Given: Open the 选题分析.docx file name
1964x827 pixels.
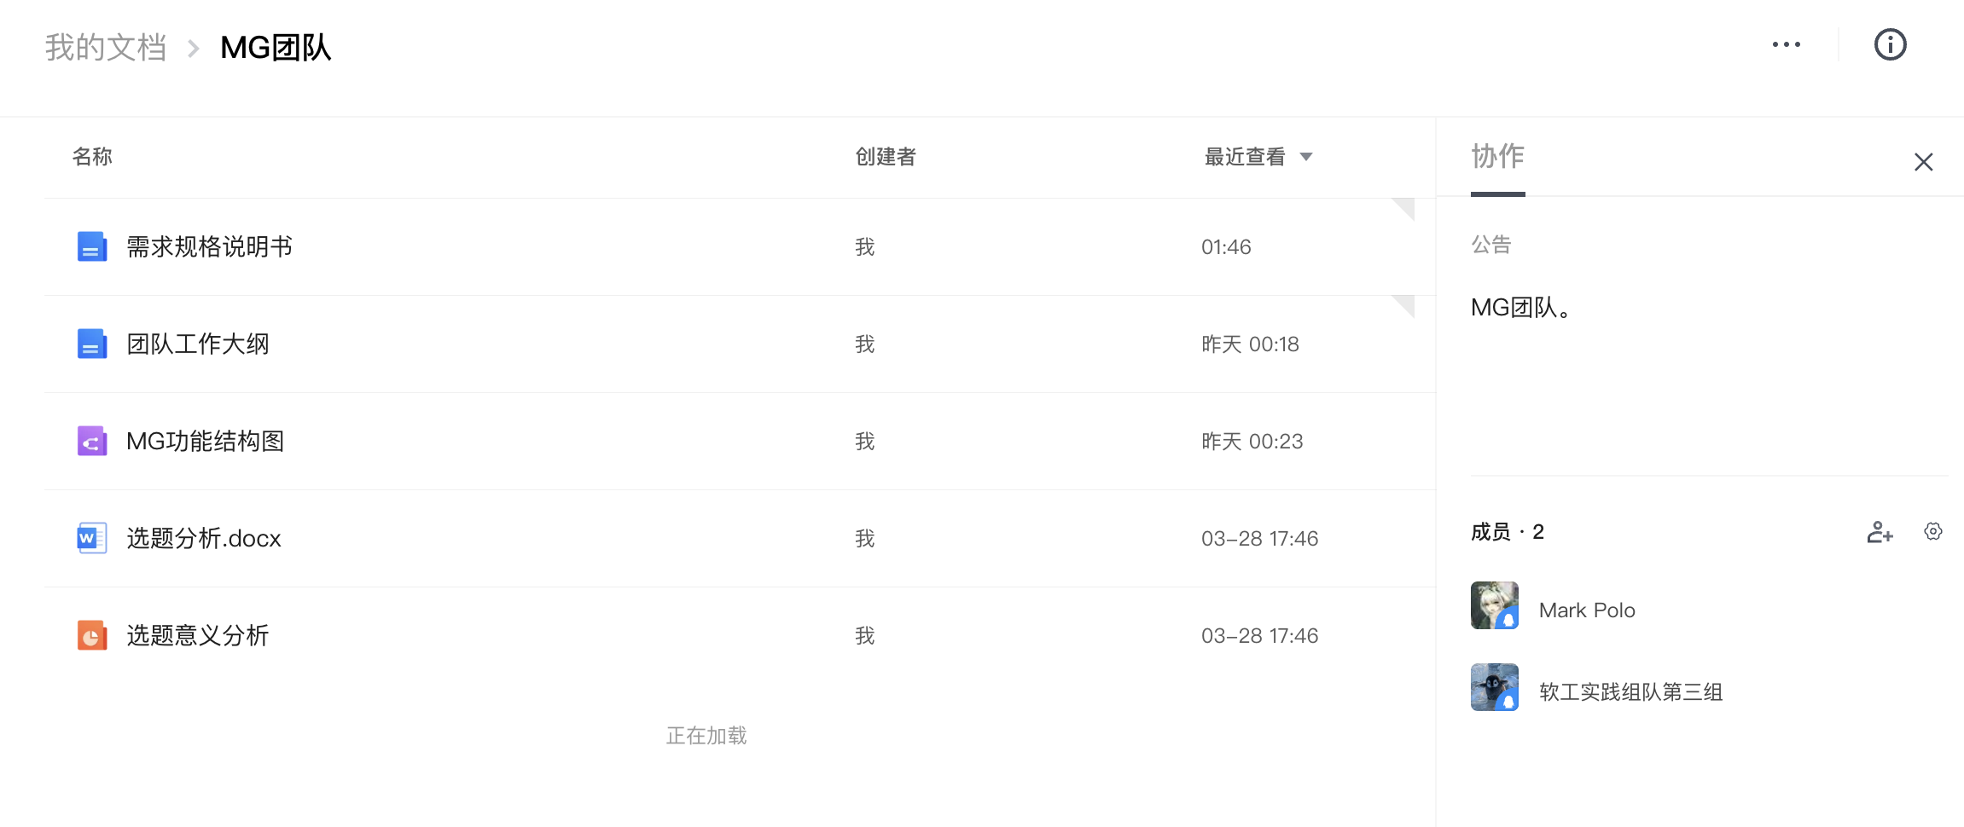Looking at the screenshot, I should click(x=204, y=539).
